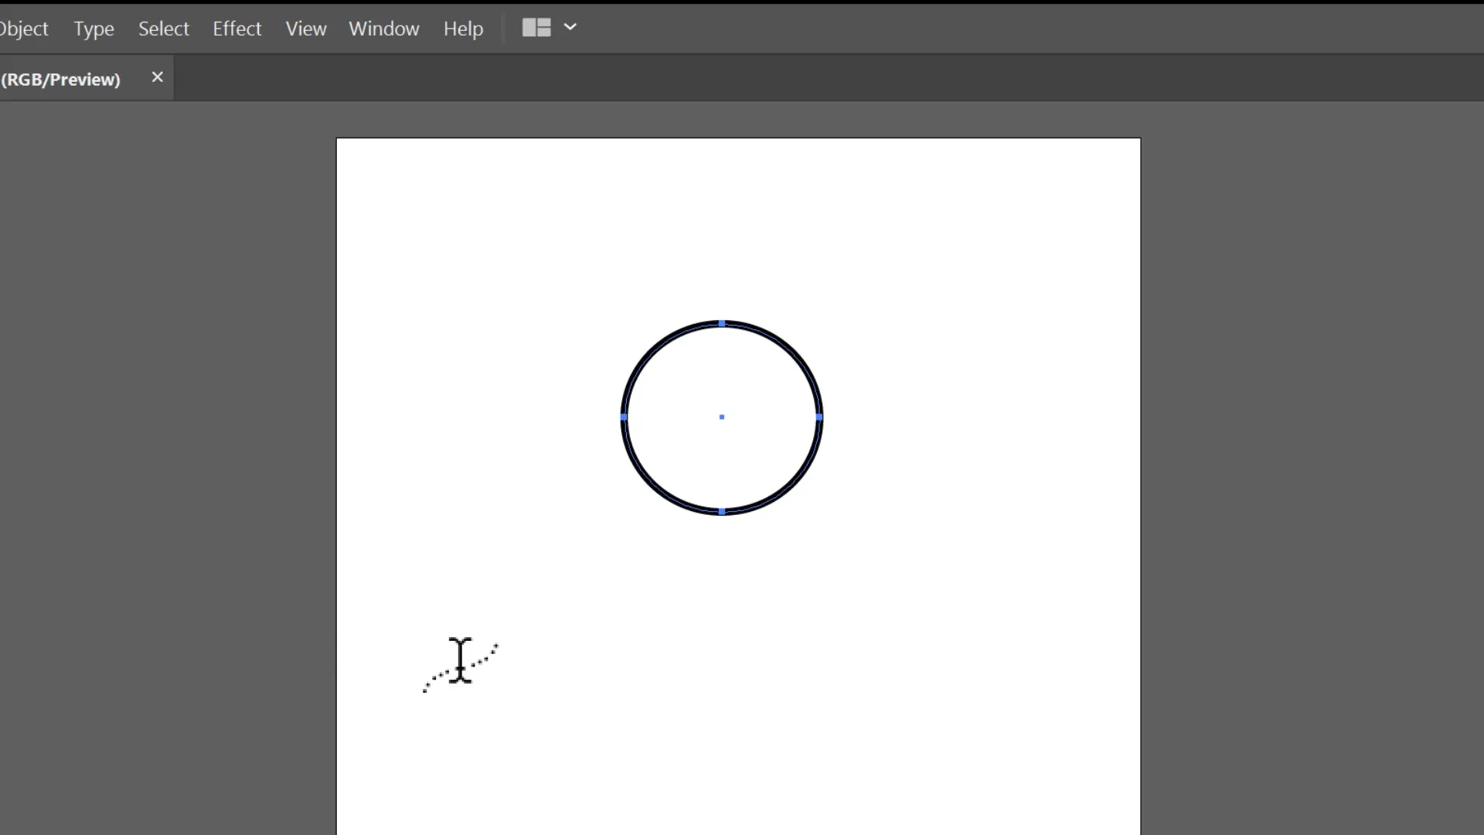
Task: Open the Help menu
Action: click(463, 28)
